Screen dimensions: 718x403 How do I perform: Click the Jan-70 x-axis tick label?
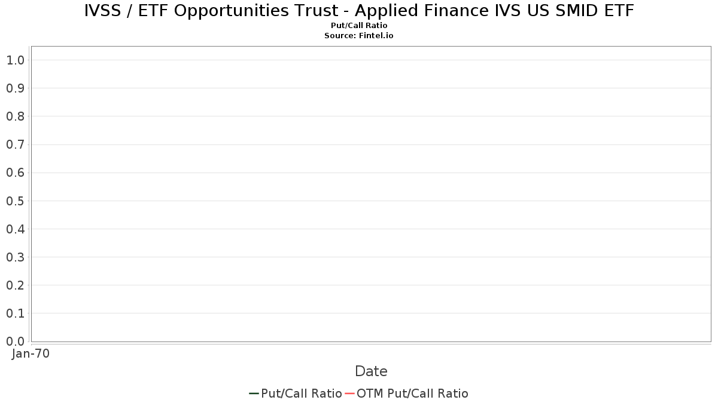31,353
